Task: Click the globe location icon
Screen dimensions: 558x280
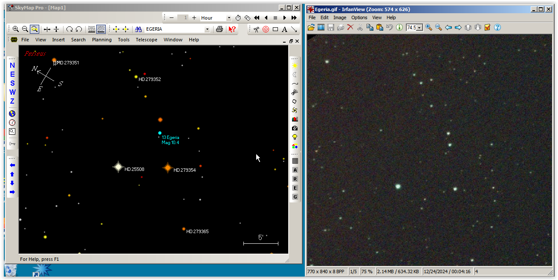Action: click(12, 114)
